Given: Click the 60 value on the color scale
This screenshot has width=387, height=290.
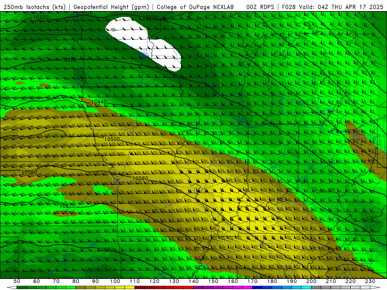Looking at the screenshot, I should [36, 281].
